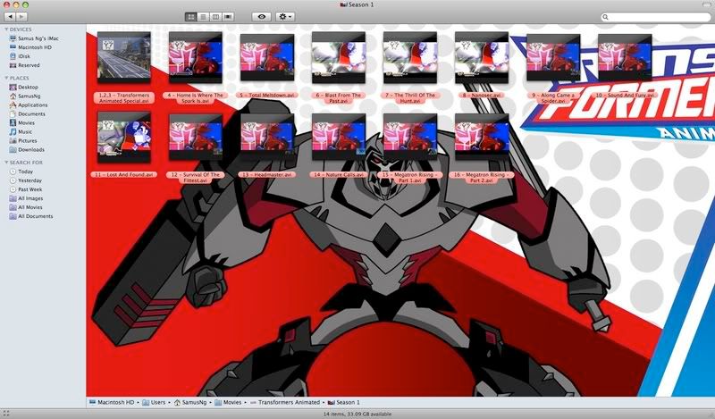Image resolution: width=715 pixels, height=419 pixels.
Task: Go to Music in the sidebar
Action: (25, 131)
